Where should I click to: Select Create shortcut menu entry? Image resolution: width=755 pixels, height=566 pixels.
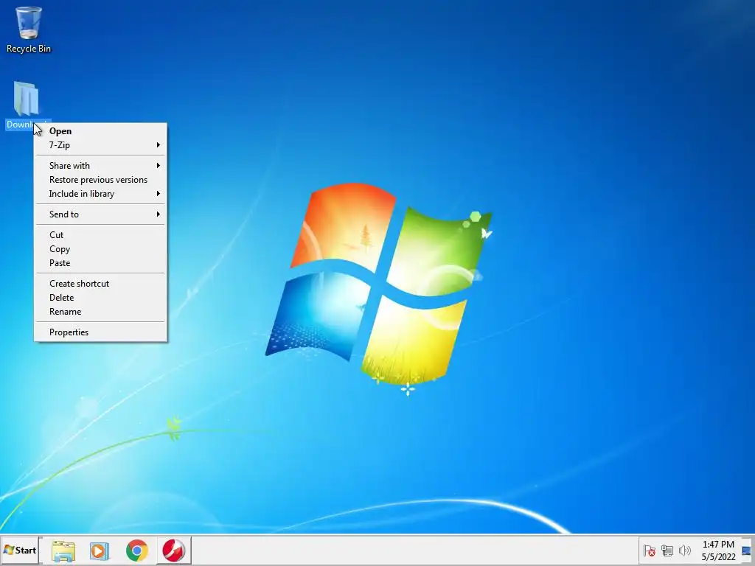[100, 284]
